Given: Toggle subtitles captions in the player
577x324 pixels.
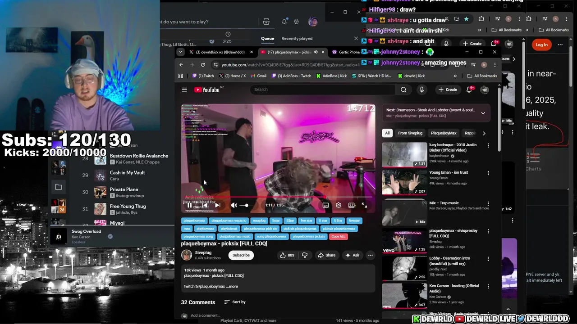Looking at the screenshot, I should [325, 205].
